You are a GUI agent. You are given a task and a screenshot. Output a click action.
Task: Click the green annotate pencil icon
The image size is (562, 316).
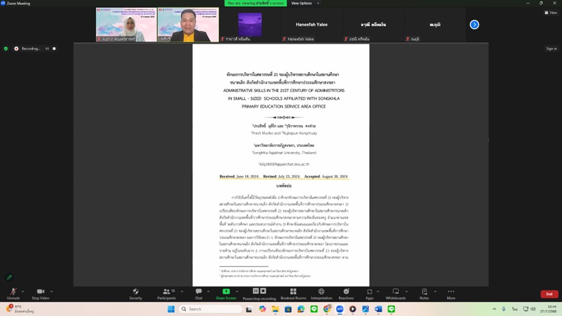coord(10,277)
